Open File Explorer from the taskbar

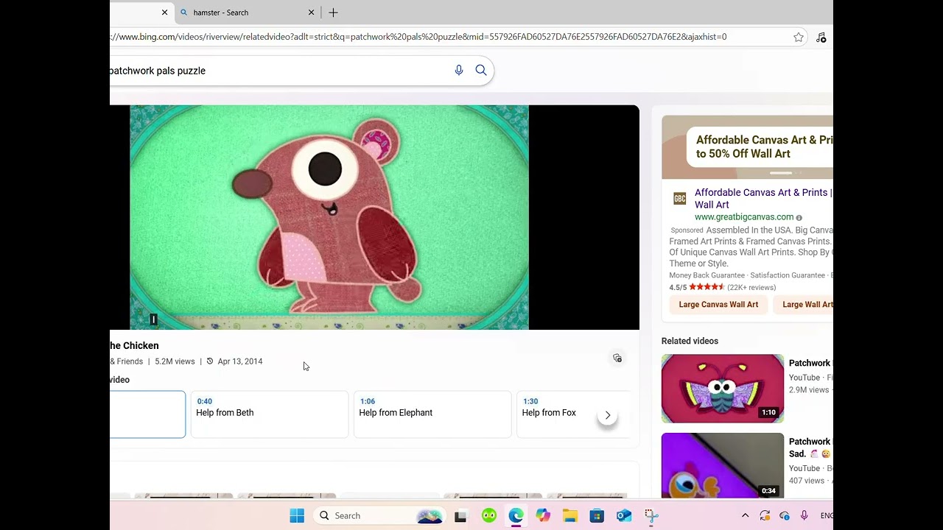pos(570,516)
